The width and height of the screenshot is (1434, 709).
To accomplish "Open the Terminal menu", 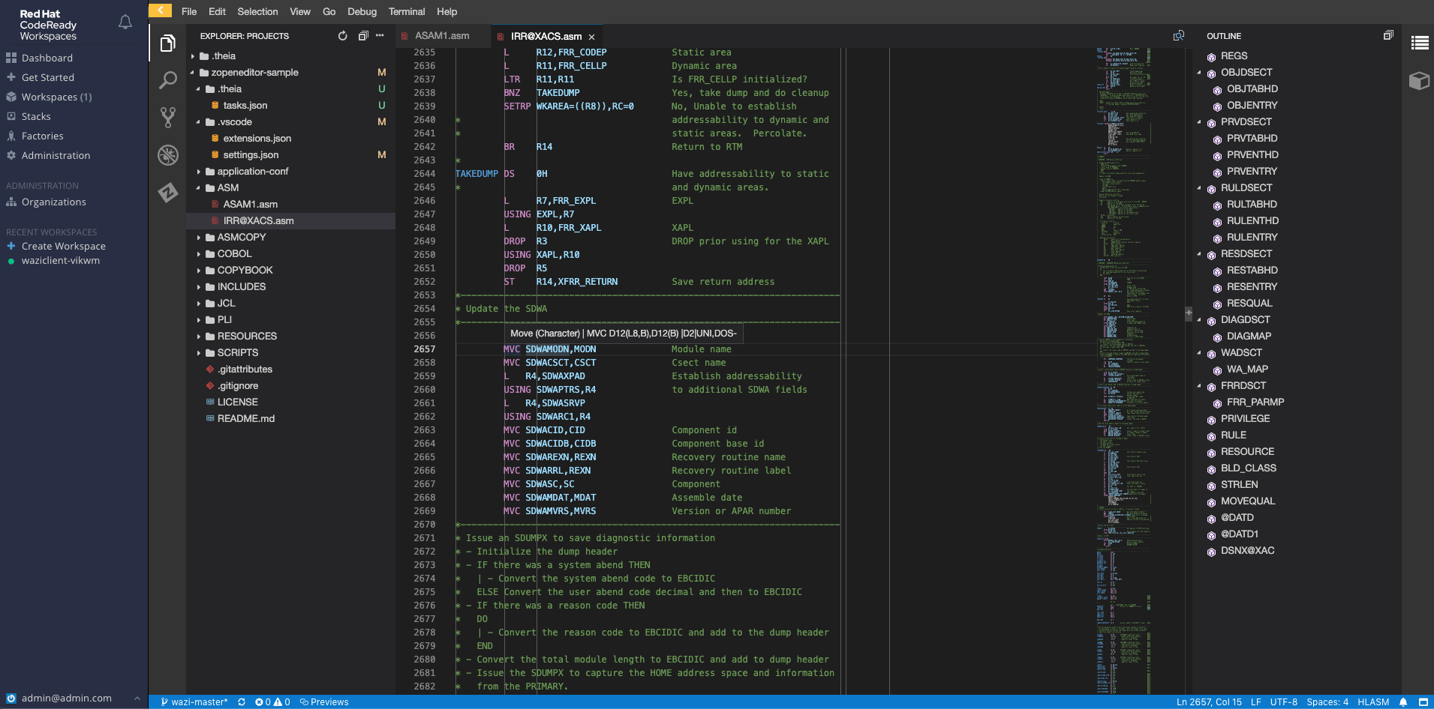I will coord(407,11).
